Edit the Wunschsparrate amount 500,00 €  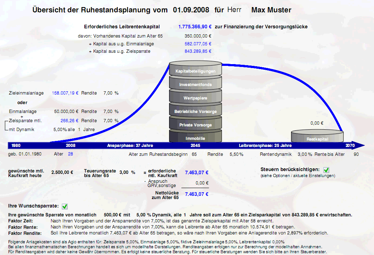(113, 215)
